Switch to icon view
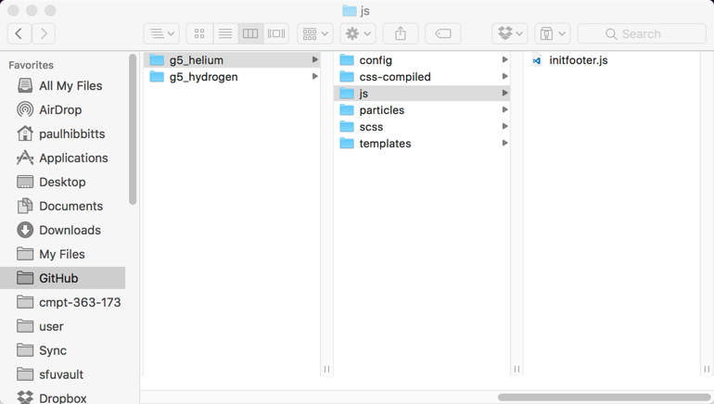This screenshot has width=714, height=404. [x=199, y=33]
